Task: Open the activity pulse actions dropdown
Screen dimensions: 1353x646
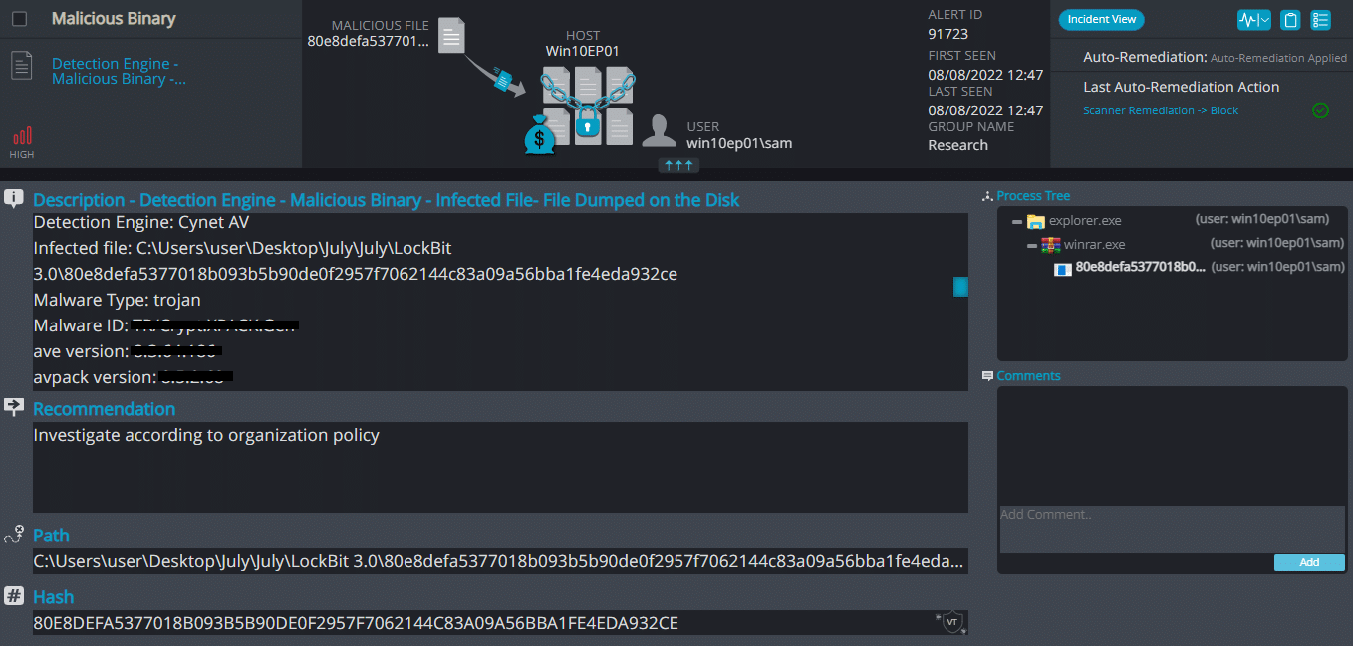Action: pos(1254,20)
